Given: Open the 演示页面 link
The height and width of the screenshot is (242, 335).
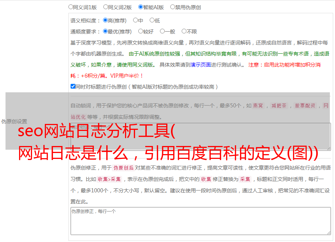Looking at the screenshot, I should [201, 65].
